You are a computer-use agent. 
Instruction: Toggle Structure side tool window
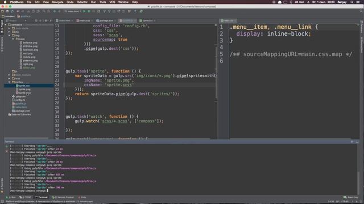pos(2,44)
